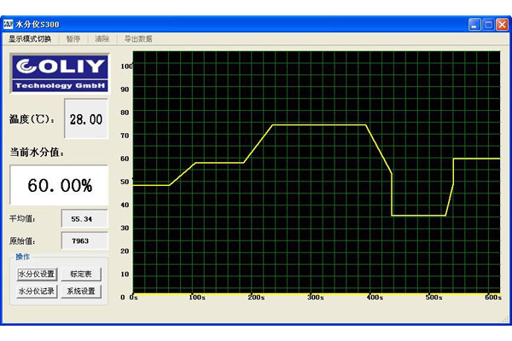Viewport: 512px width, 341px height.
Task: Minimize the 水分仪S300 window
Action: (x=474, y=25)
